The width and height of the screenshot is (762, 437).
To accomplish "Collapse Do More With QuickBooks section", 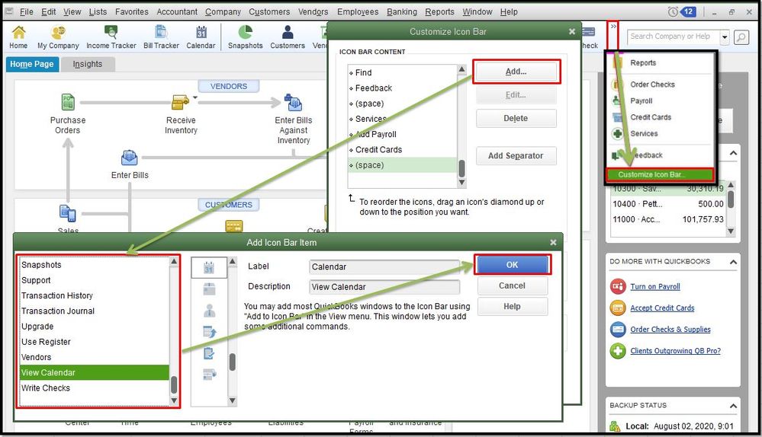I will pos(733,262).
